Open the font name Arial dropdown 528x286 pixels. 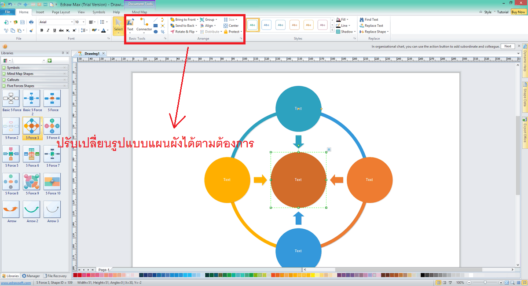[72, 22]
